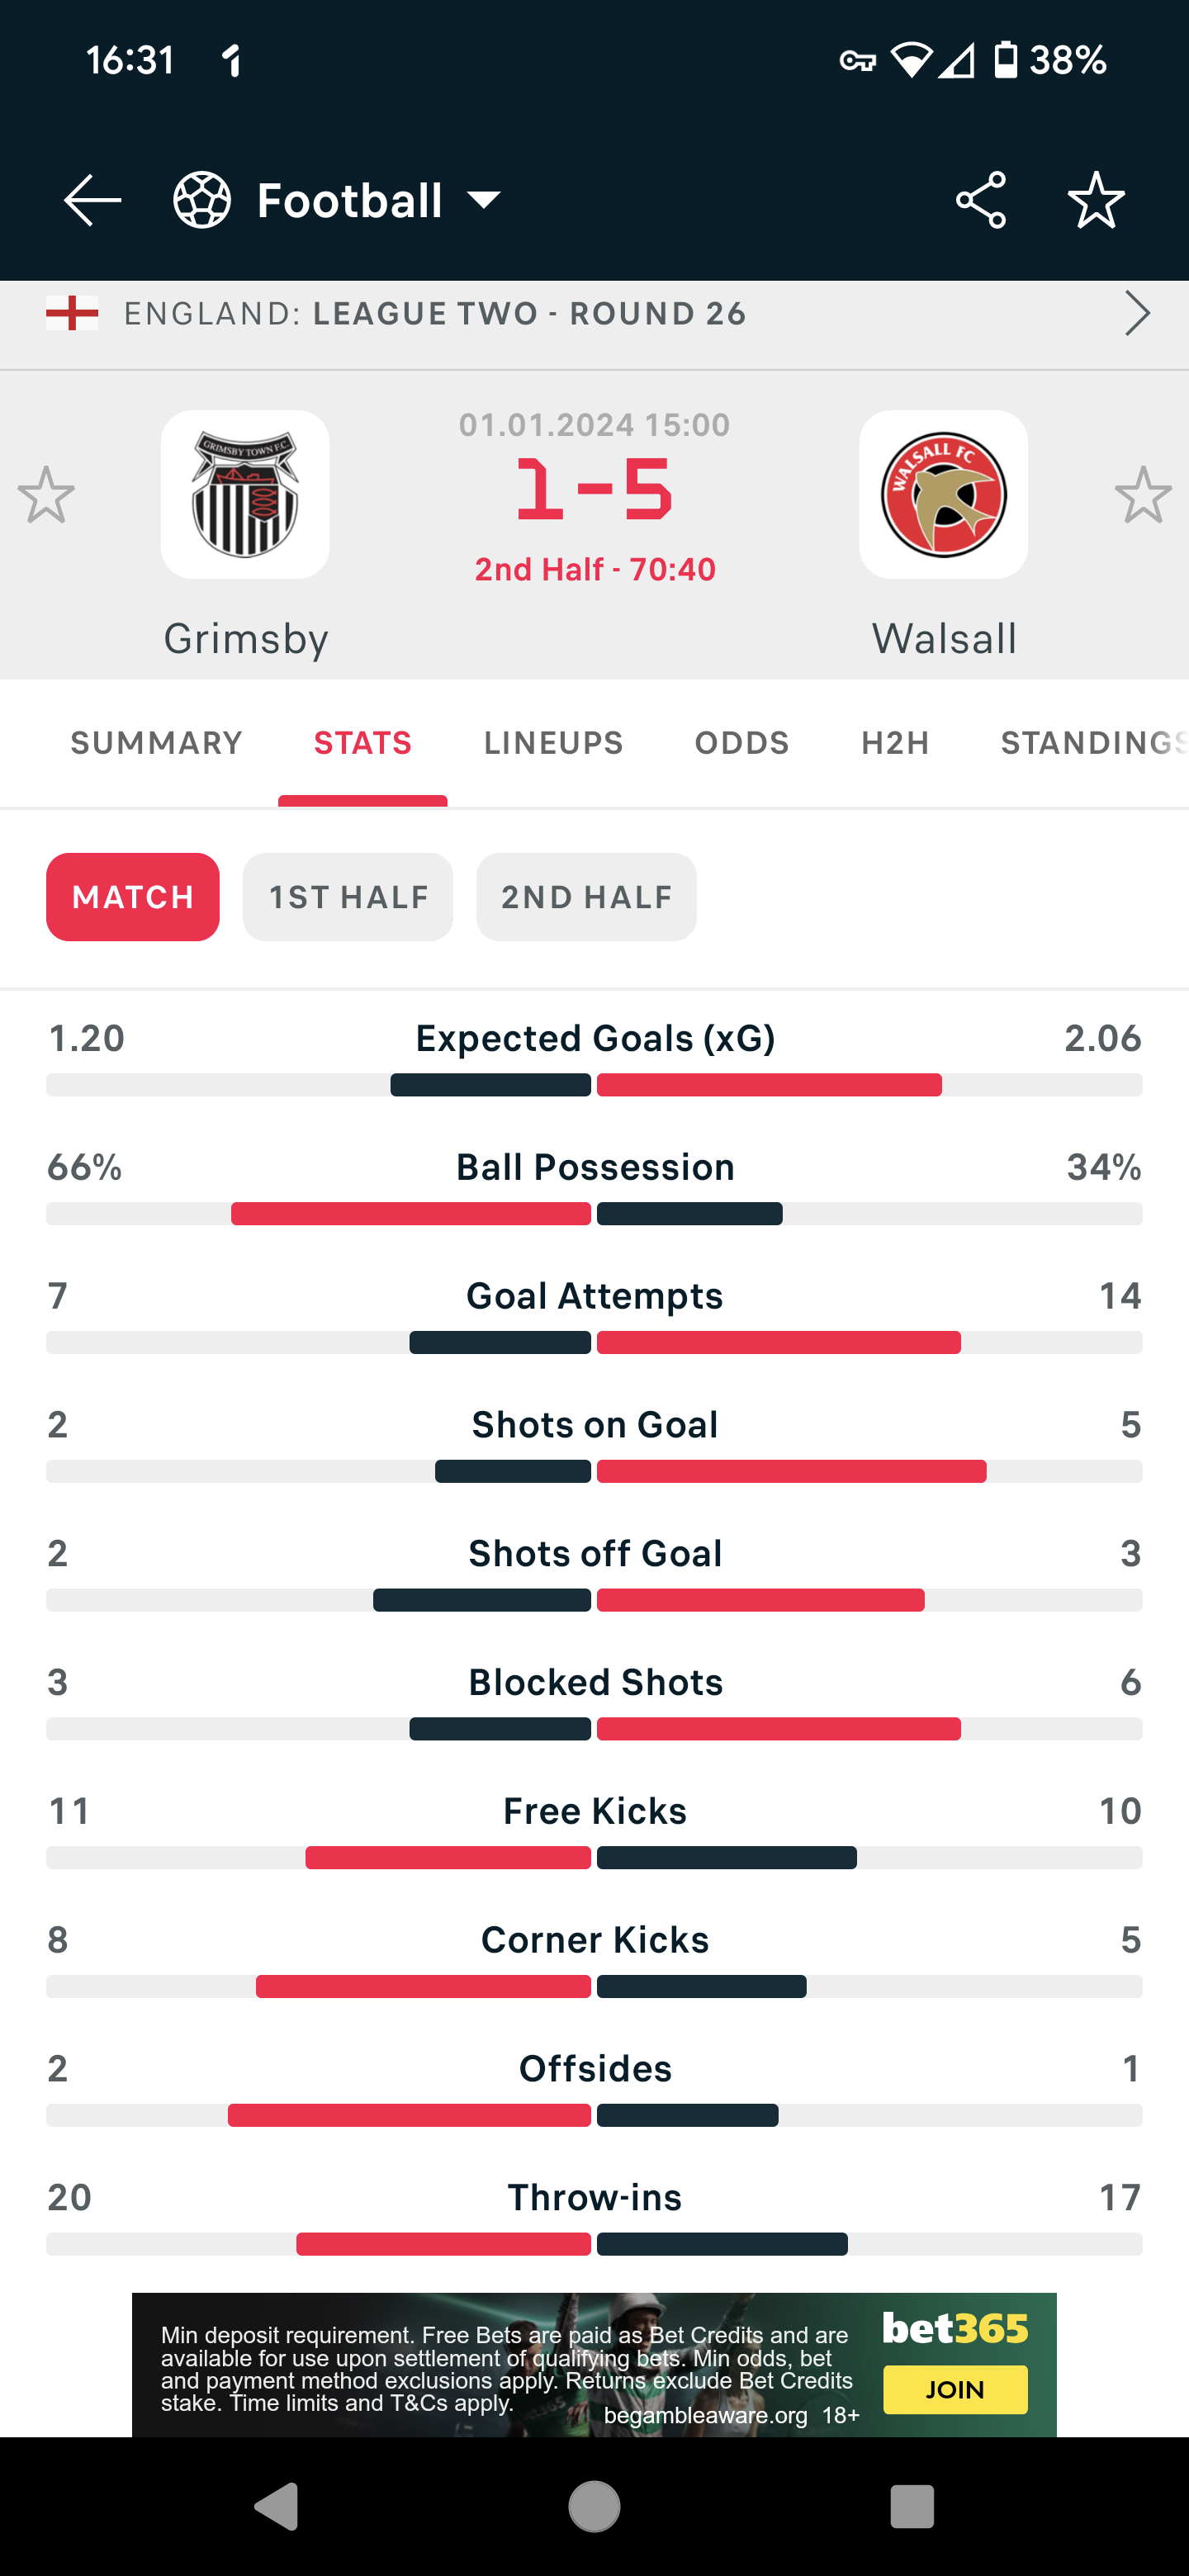The width and height of the screenshot is (1189, 2576).
Task: Toggle favorite star next to Walsall
Action: coord(1143,494)
